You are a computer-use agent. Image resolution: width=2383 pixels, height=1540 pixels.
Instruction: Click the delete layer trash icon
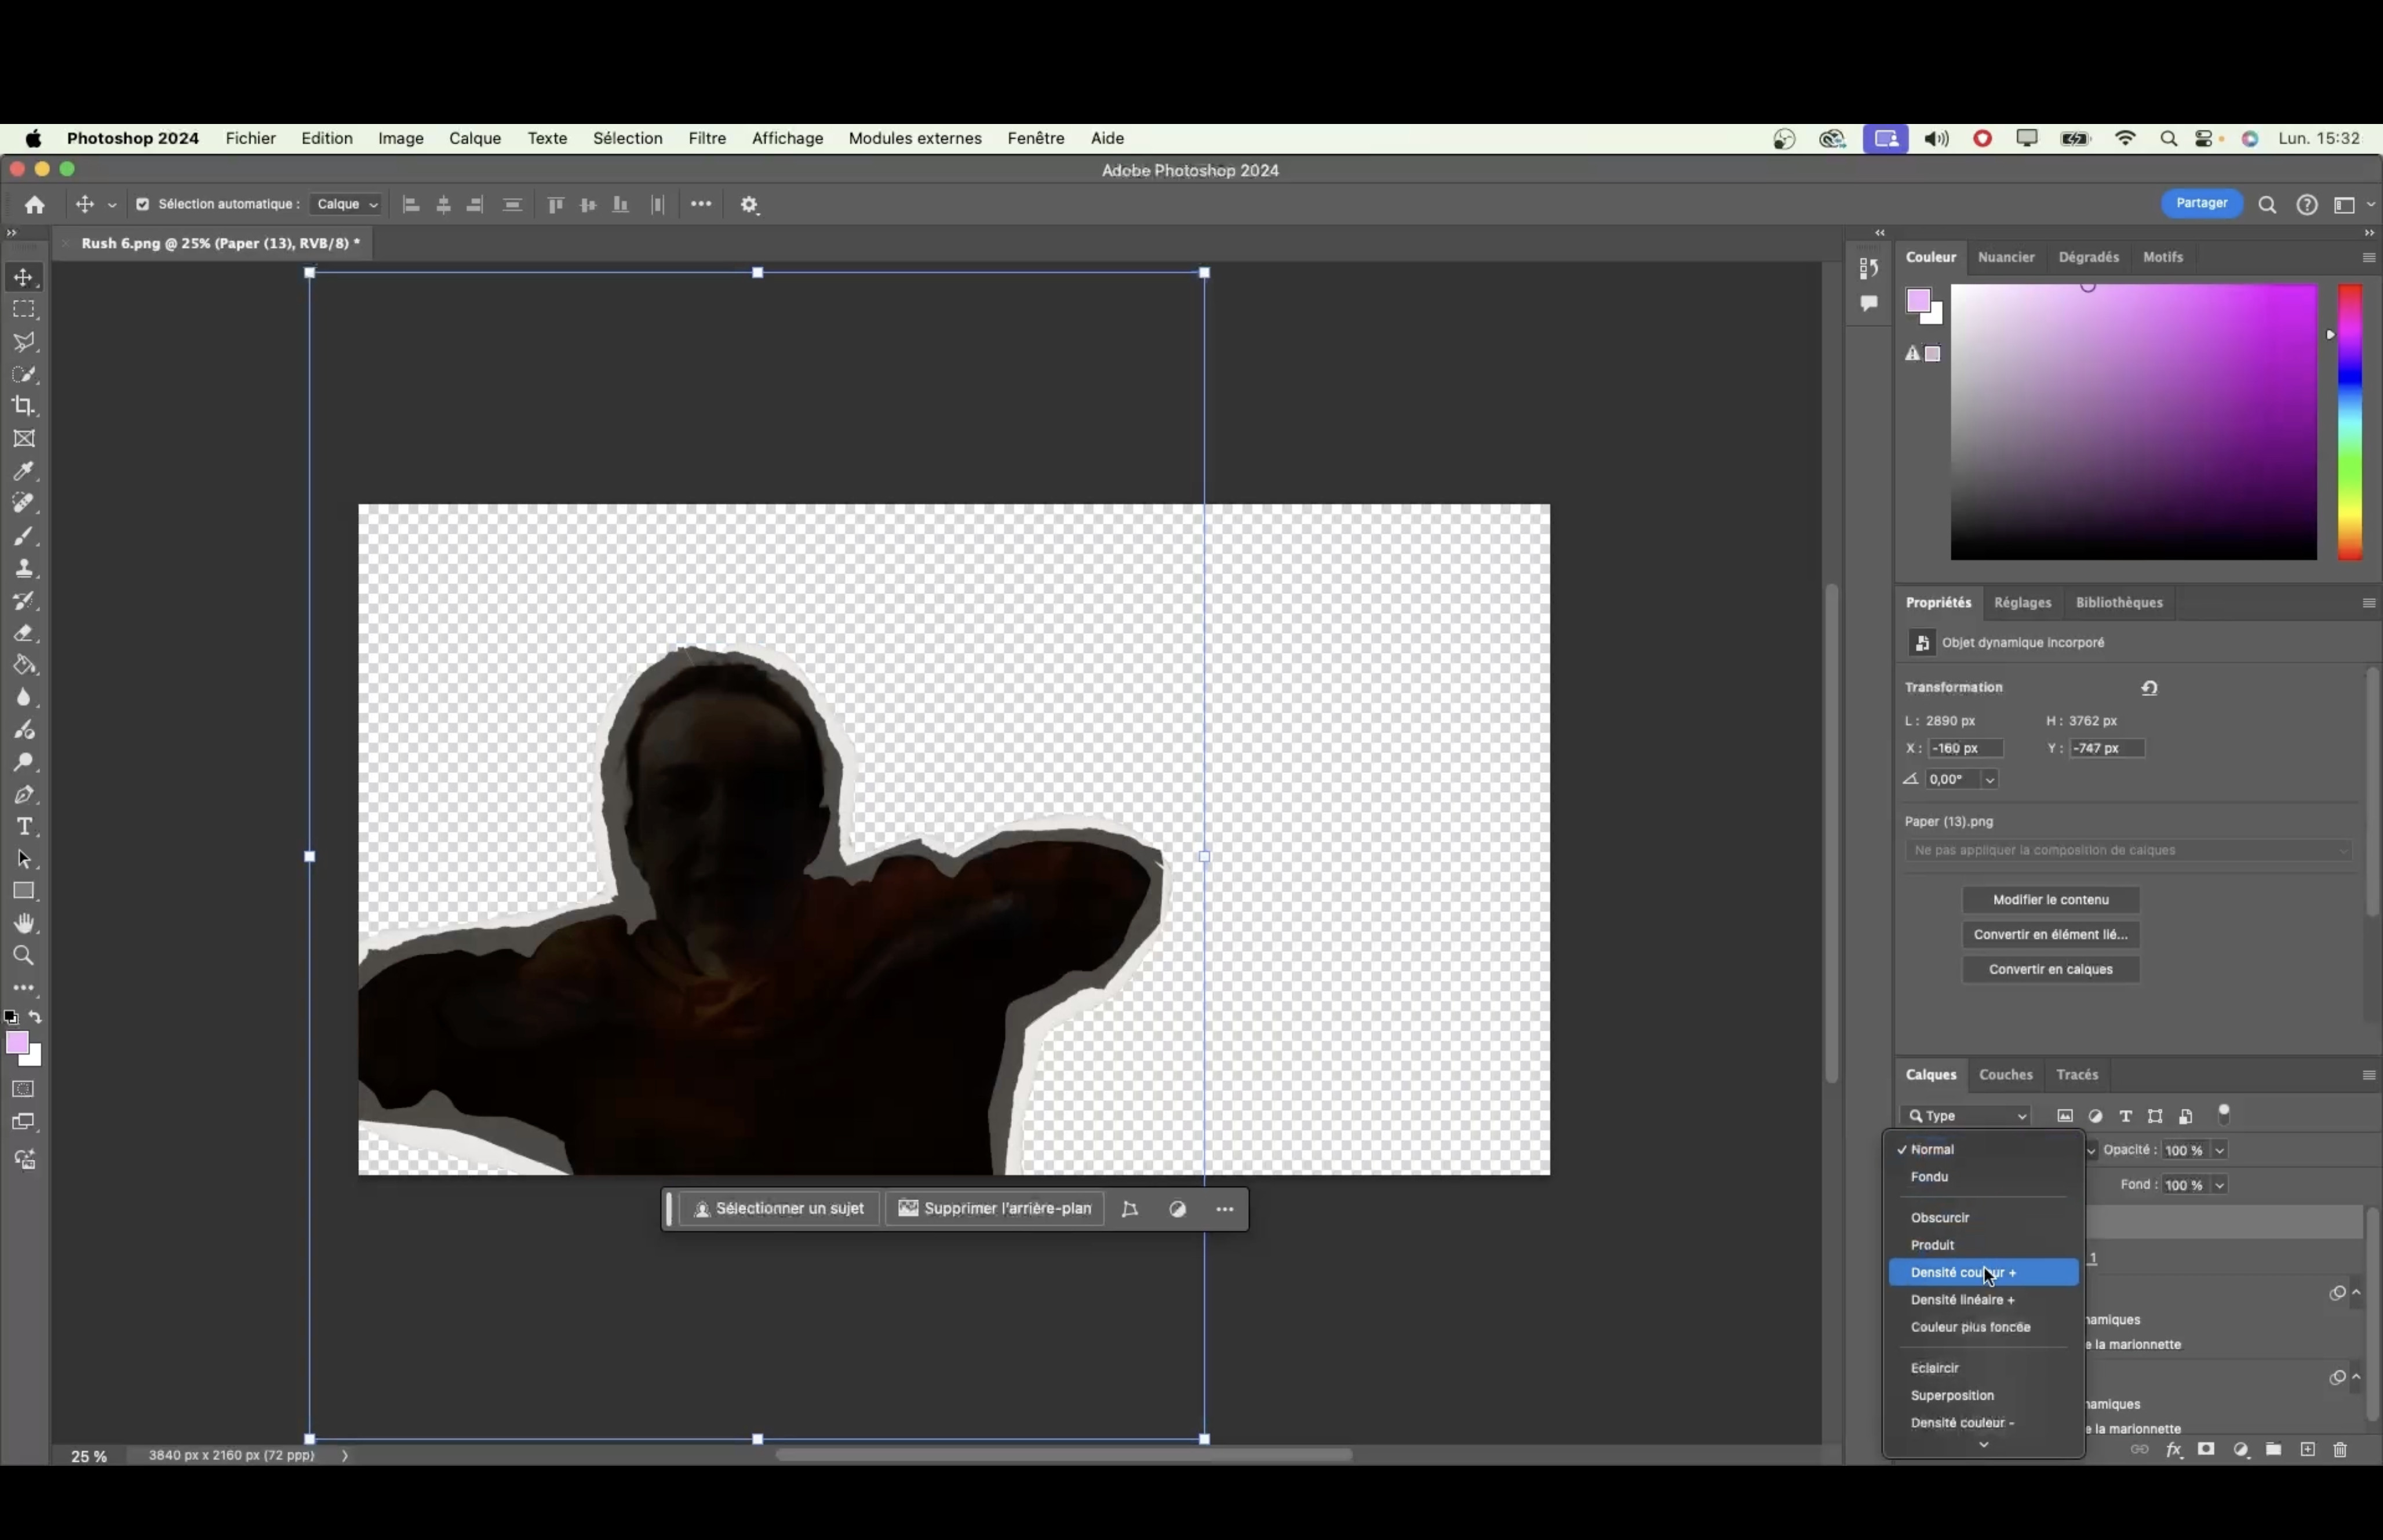click(x=2340, y=1449)
